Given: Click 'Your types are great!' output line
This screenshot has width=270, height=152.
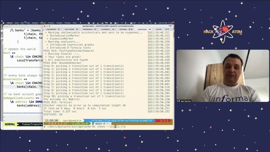Looking at the screenshot, I should click(63, 57).
